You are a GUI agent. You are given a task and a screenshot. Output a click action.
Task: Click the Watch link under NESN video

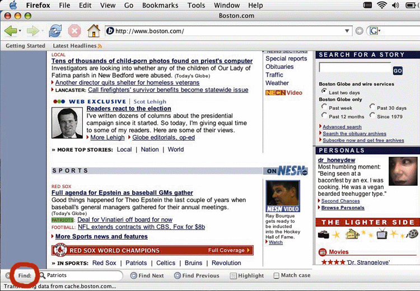[276, 242]
